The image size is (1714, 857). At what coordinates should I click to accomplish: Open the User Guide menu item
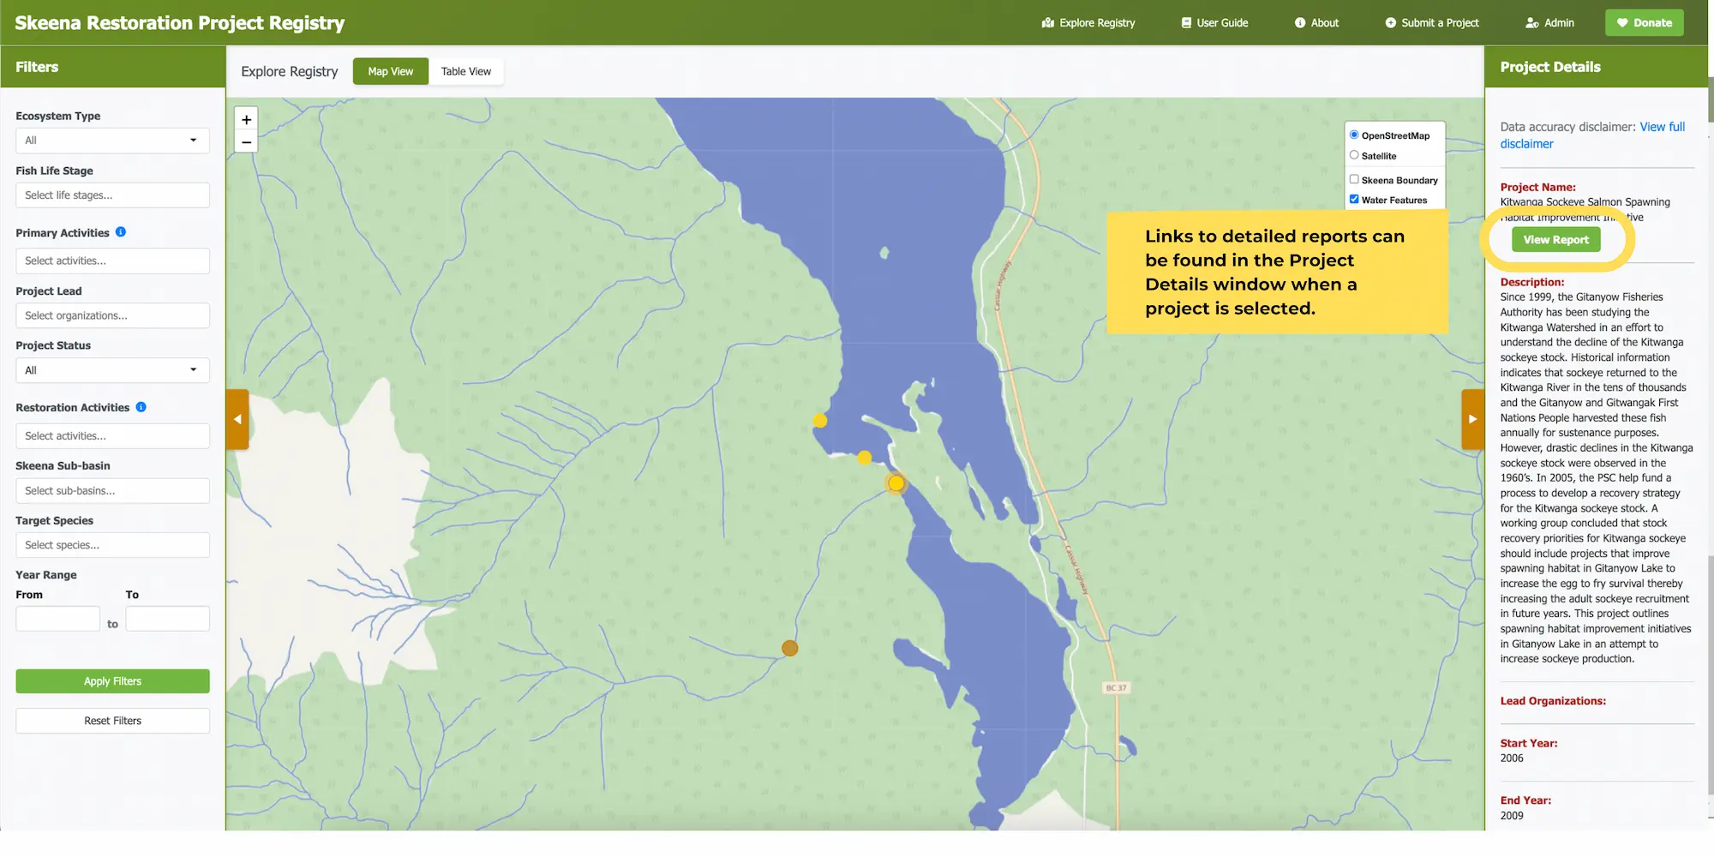[x=1214, y=23]
